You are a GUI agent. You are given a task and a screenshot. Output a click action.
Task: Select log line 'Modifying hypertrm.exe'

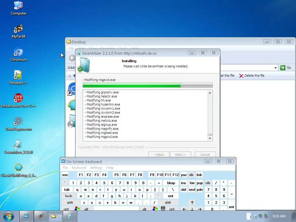[103, 104]
